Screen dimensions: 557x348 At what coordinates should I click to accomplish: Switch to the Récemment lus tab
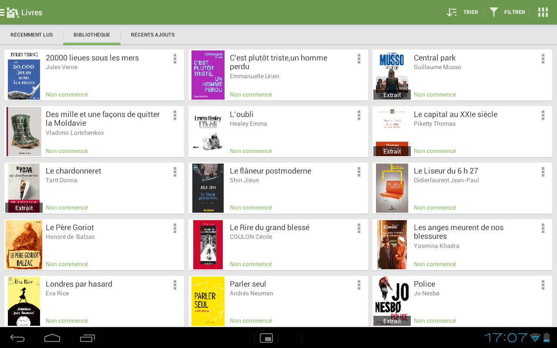[32, 35]
